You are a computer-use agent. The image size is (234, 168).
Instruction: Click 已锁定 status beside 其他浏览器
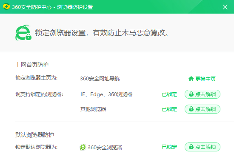click(x=169, y=109)
